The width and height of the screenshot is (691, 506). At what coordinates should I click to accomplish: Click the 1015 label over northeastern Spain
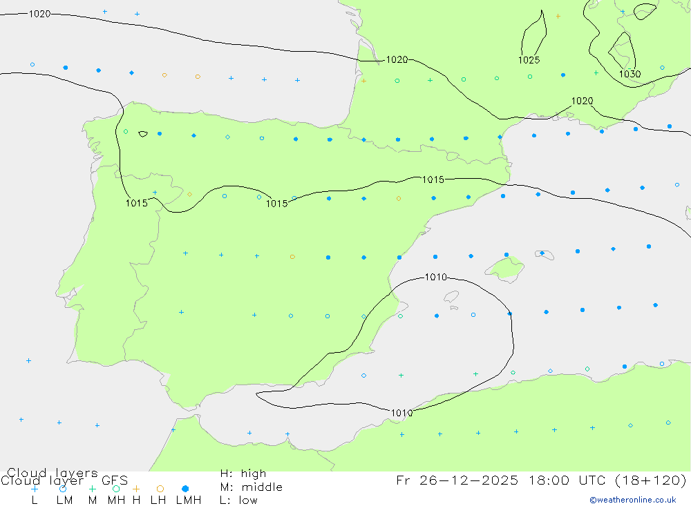tap(433, 179)
